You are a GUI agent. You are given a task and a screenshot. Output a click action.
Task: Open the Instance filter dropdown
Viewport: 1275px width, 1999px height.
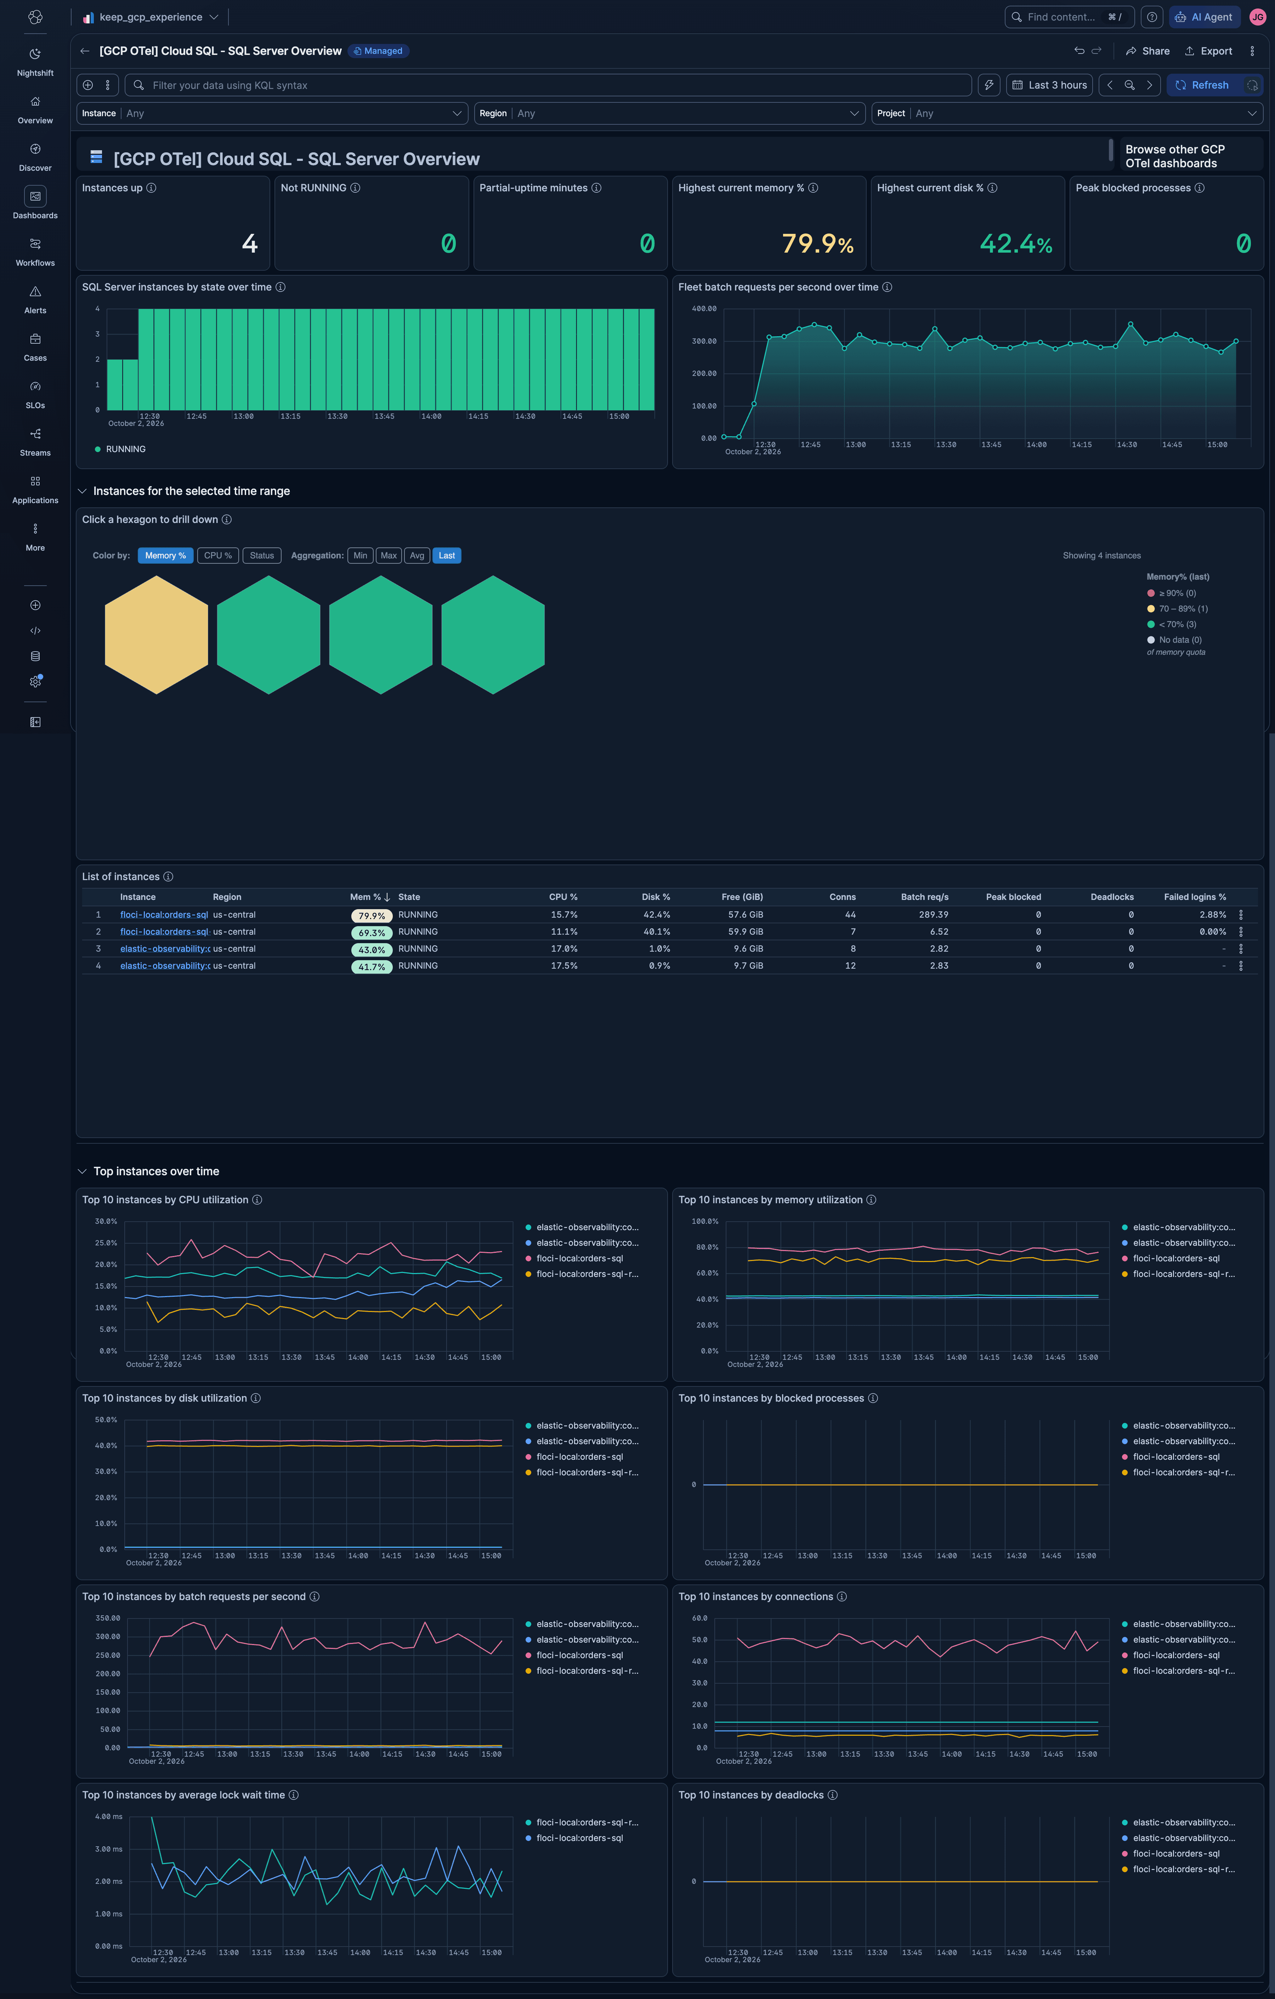[273, 113]
